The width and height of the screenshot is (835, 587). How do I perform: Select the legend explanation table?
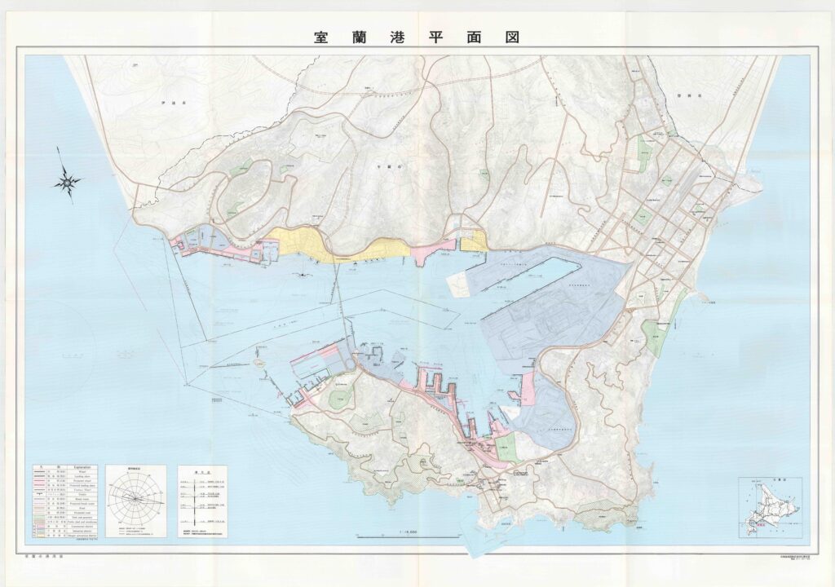[x=64, y=503]
